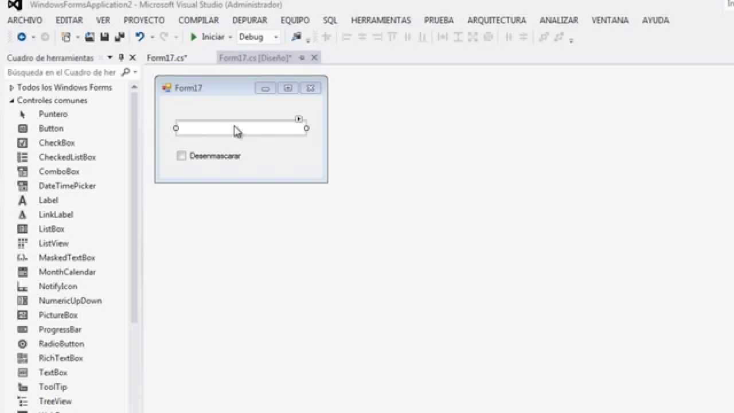Open the ARCHIVO menu
734x413 pixels.
pyautogui.click(x=25, y=20)
